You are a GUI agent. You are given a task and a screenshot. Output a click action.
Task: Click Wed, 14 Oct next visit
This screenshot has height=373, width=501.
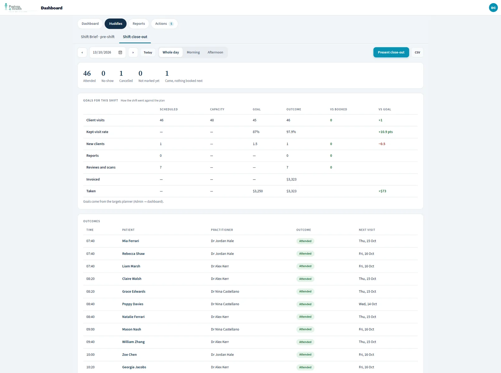(368, 304)
